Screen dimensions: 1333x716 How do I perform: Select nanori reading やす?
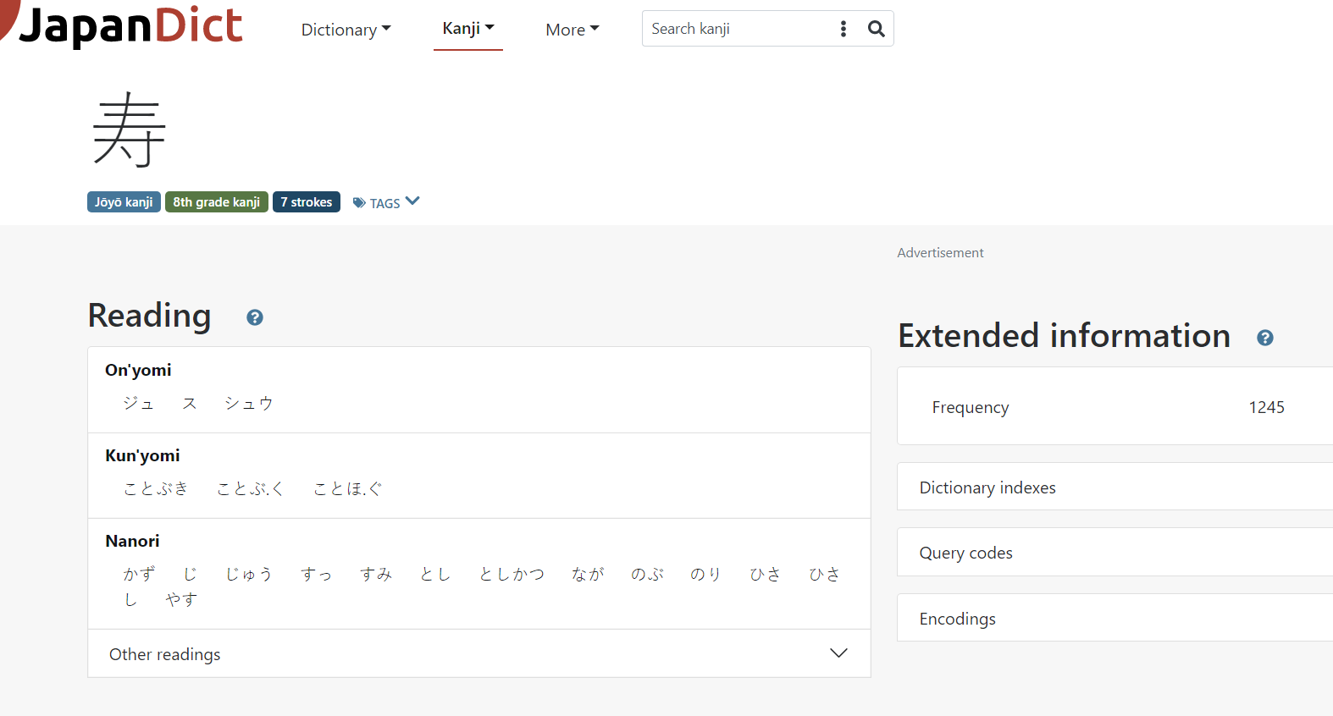[x=181, y=600]
